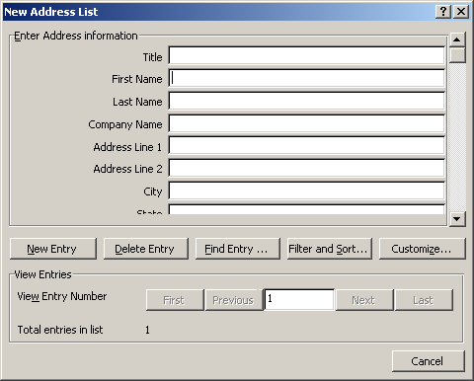Viewport: 474px width, 381px height.
Task: Click the View Entry Number box
Action: point(299,300)
